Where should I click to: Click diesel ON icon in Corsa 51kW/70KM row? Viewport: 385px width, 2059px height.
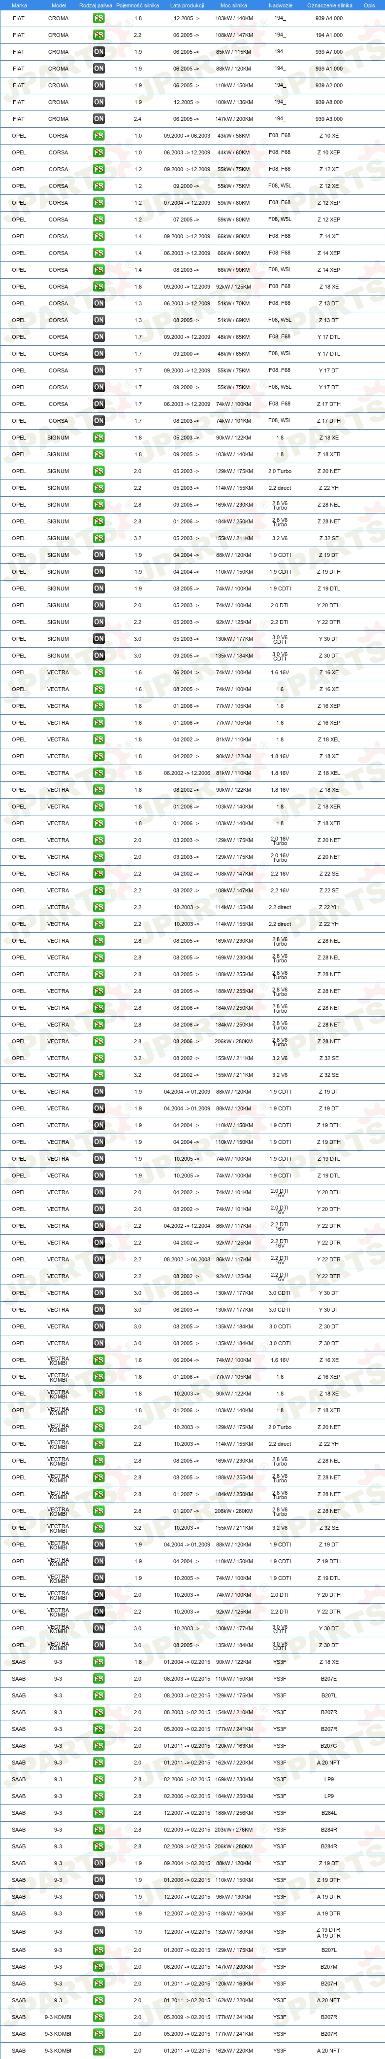click(98, 303)
